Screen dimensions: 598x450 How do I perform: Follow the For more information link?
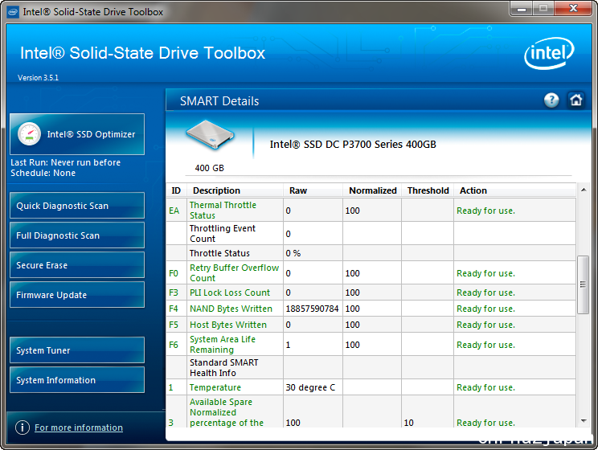pos(79,427)
